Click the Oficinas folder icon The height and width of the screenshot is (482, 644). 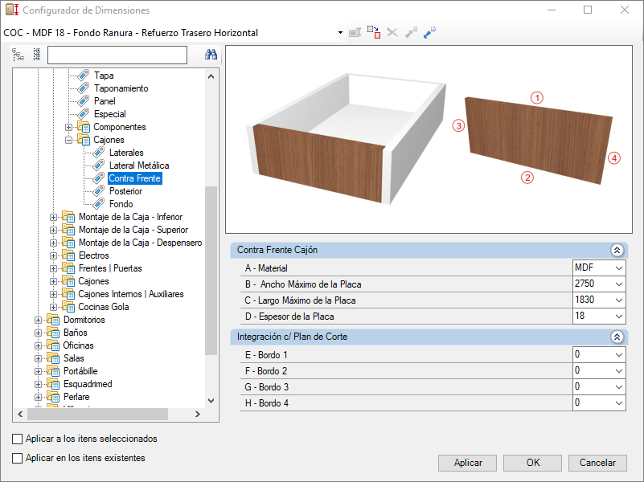click(53, 345)
